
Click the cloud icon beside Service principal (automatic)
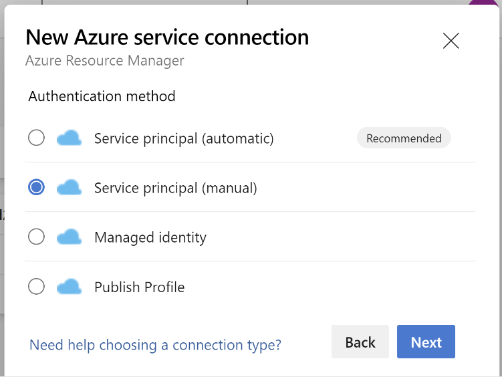tap(69, 138)
